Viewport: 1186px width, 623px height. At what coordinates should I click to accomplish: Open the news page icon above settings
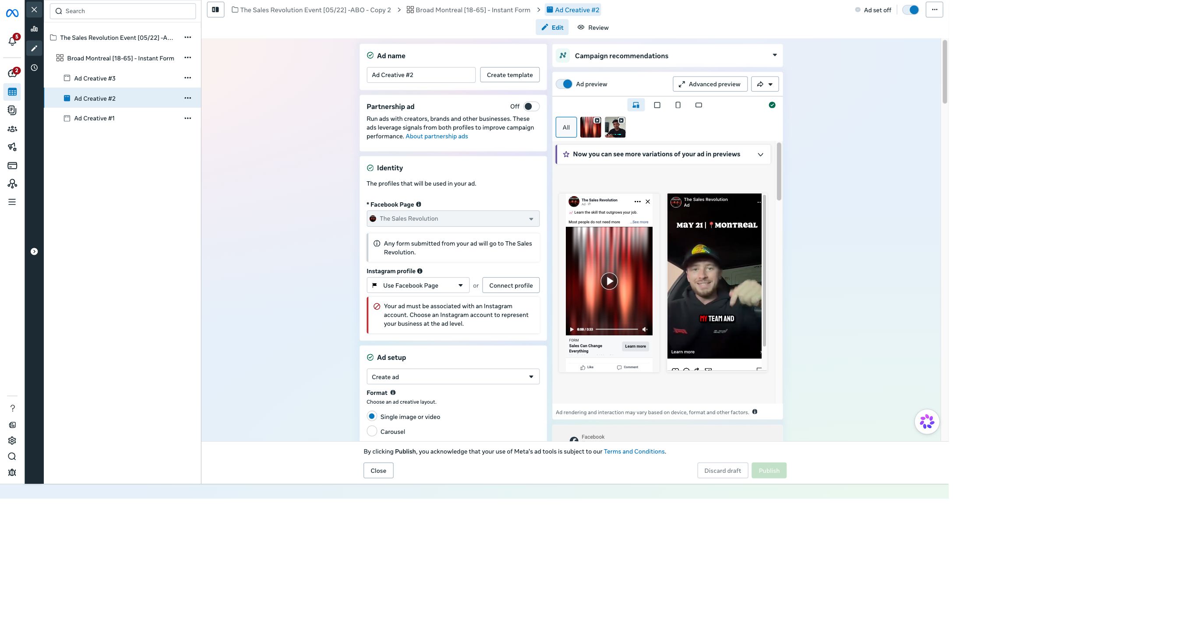pos(12,425)
